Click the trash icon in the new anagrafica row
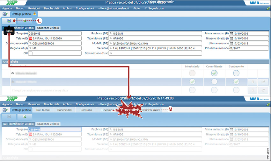This screenshot has height=161, width=271. coord(253,90)
